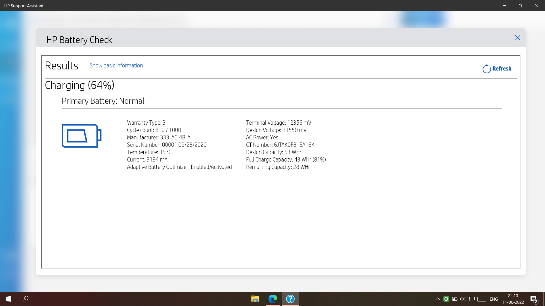The width and height of the screenshot is (545, 306).
Task: Click Show basic information link
Action: pyautogui.click(x=116, y=65)
